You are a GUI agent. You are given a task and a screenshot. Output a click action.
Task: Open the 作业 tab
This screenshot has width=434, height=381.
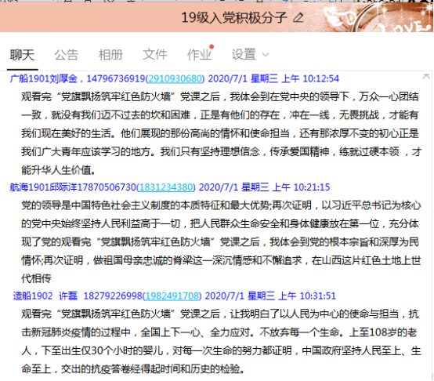click(199, 55)
